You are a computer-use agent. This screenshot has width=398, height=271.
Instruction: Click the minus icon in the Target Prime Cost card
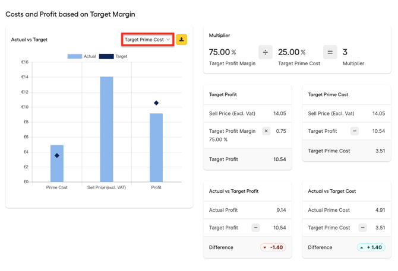(x=355, y=131)
